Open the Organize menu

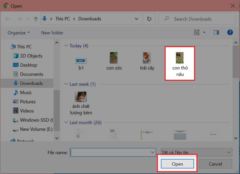tap(19, 33)
